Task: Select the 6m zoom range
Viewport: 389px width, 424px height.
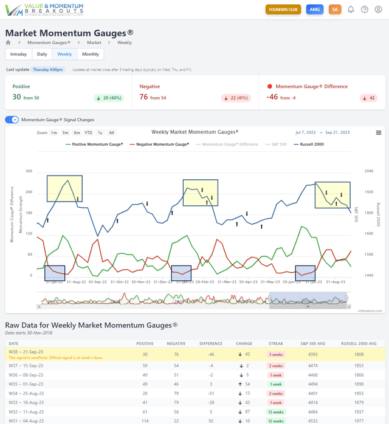Action: [77, 132]
